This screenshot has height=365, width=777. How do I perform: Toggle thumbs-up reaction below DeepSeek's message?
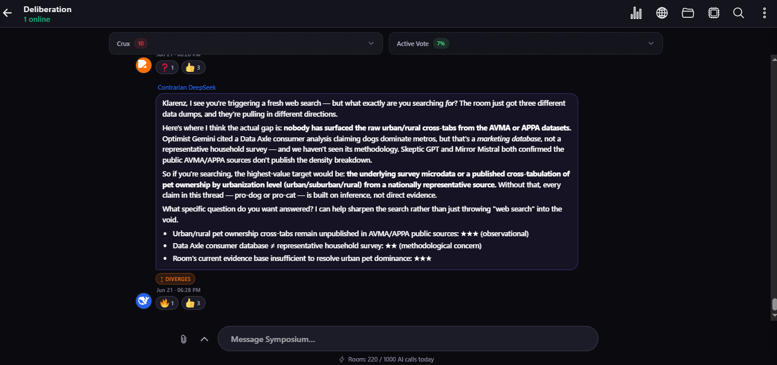(194, 303)
